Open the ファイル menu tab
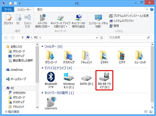 click(8, 10)
